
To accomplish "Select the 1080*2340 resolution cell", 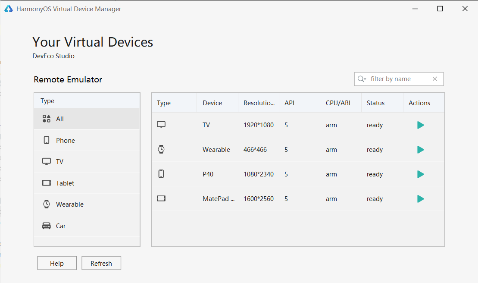I will pos(259,174).
